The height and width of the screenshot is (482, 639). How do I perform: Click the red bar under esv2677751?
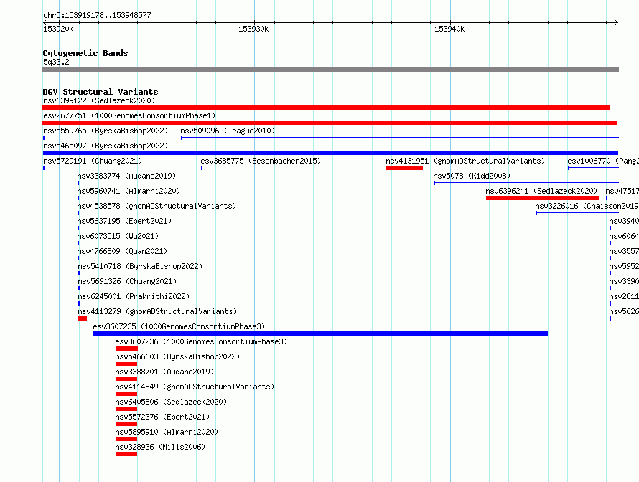tap(330, 123)
